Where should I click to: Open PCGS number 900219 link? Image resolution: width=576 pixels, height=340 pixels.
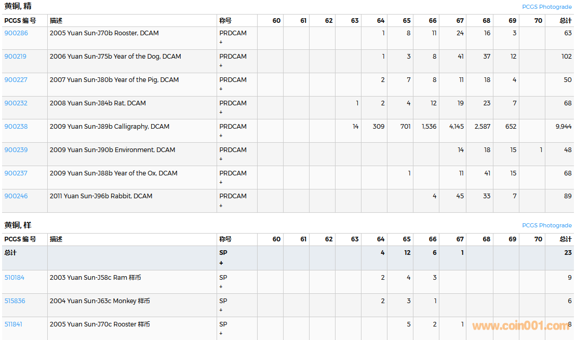(16, 57)
